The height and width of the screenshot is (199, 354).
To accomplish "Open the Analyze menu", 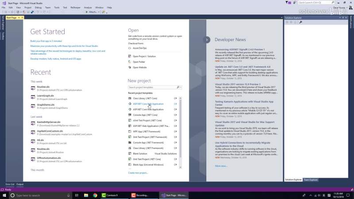I will (88, 8).
